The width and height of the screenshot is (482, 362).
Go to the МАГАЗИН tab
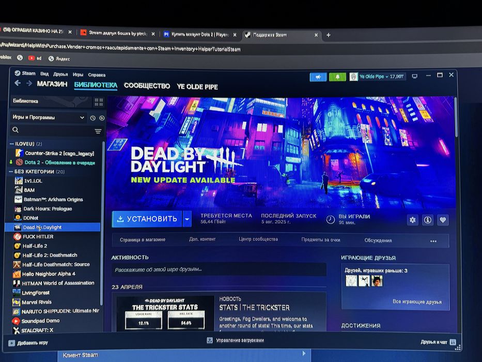click(x=52, y=84)
